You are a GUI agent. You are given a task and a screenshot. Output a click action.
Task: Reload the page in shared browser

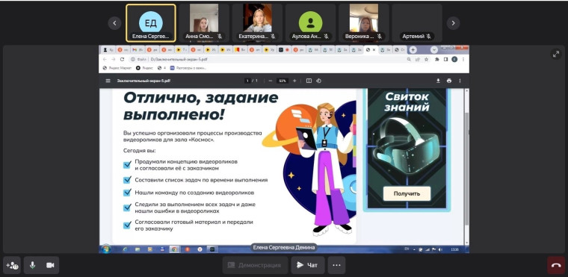(x=122, y=59)
